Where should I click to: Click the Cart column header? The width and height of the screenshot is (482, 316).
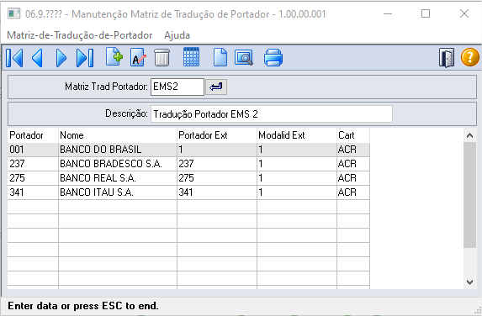(x=353, y=135)
